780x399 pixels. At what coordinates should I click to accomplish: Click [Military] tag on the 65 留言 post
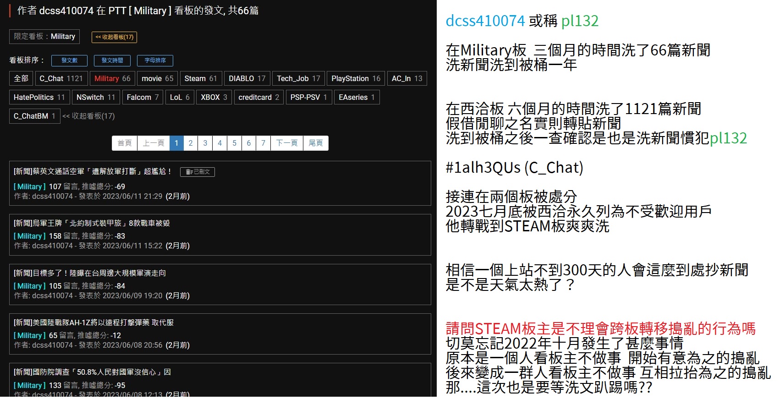[x=30, y=335]
